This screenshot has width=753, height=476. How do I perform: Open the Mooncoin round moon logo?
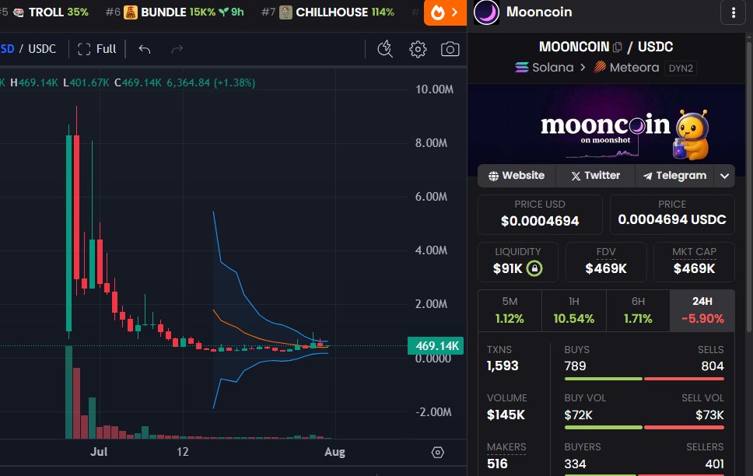point(486,12)
